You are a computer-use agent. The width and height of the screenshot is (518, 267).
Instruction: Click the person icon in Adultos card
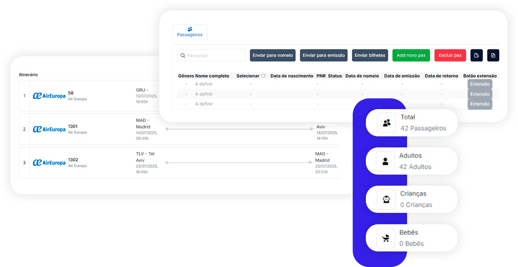click(385, 161)
